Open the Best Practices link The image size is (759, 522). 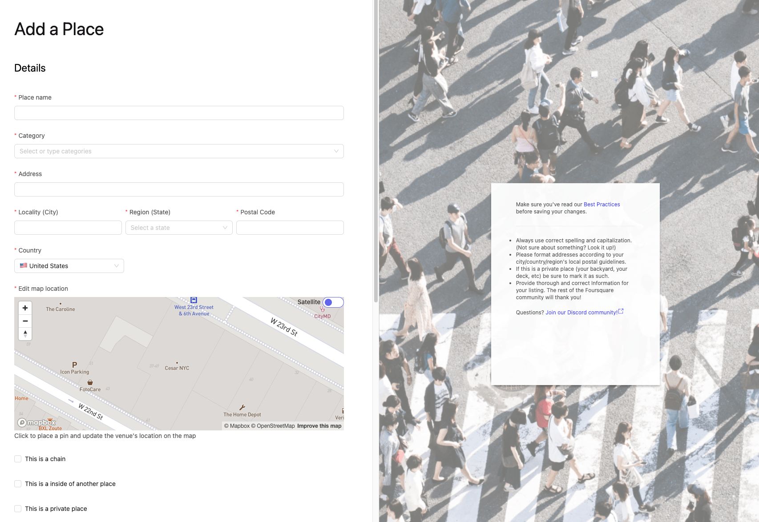click(x=601, y=204)
